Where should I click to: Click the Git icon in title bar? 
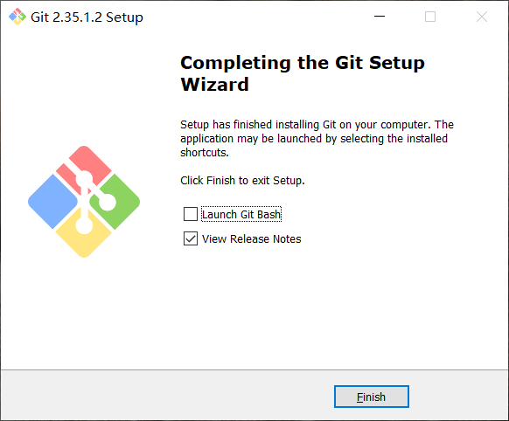click(x=17, y=17)
